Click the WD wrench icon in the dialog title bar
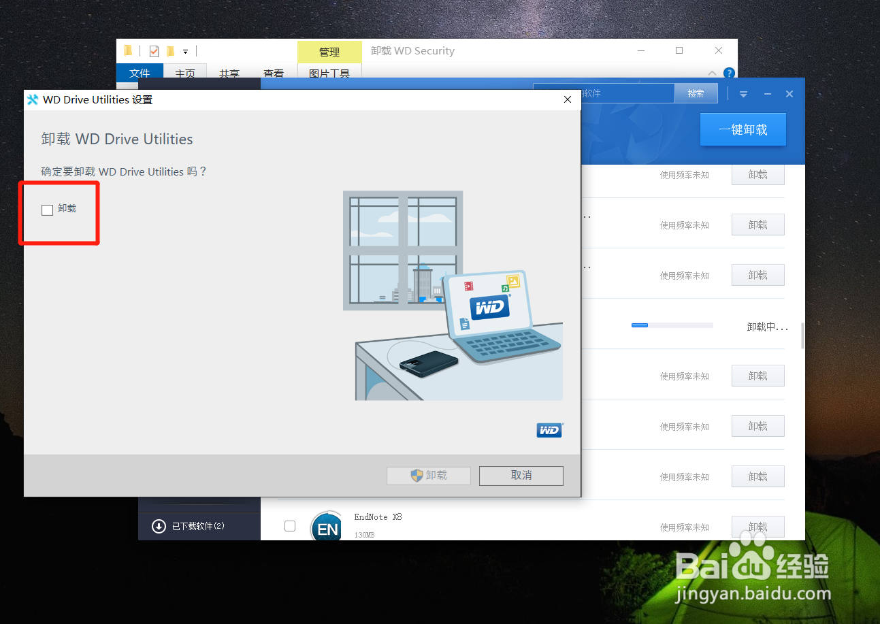The height and width of the screenshot is (624, 880). point(33,99)
